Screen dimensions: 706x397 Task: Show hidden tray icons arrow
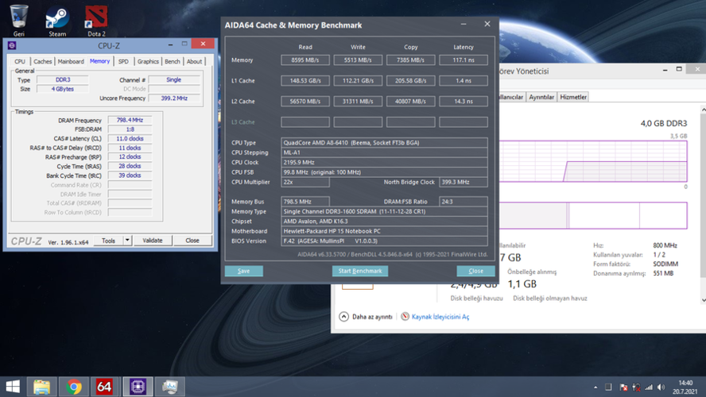[595, 387]
